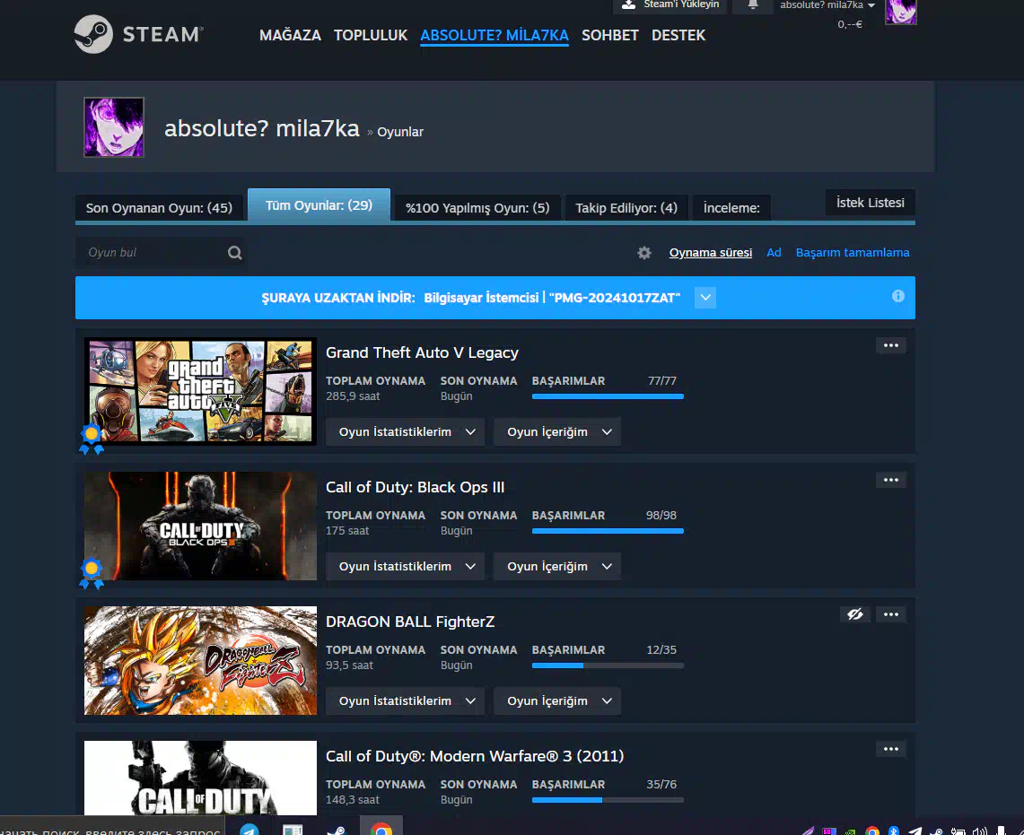Open the notifications bell icon
This screenshot has width=1024, height=835.
tap(752, 4)
